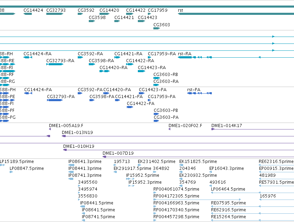Select EST 3556830
Image resolution: width=294 pixels, height=222 pixels.
88,196
